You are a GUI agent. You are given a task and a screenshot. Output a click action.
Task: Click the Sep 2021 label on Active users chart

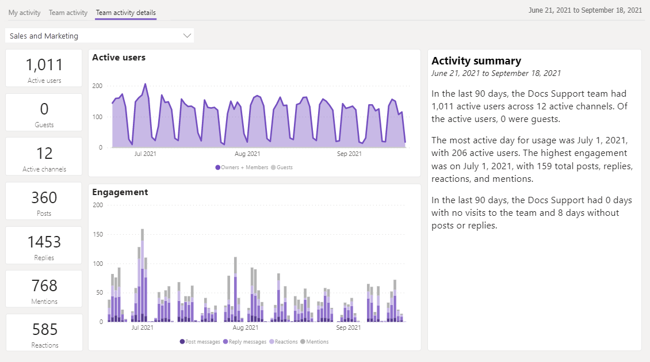coord(349,154)
